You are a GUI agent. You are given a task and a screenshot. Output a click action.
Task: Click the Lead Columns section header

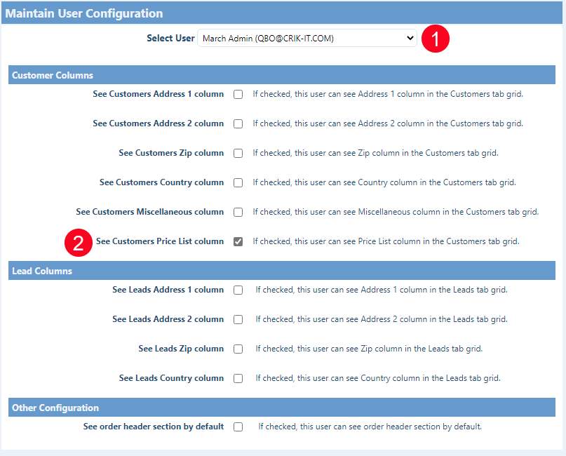[42, 271]
